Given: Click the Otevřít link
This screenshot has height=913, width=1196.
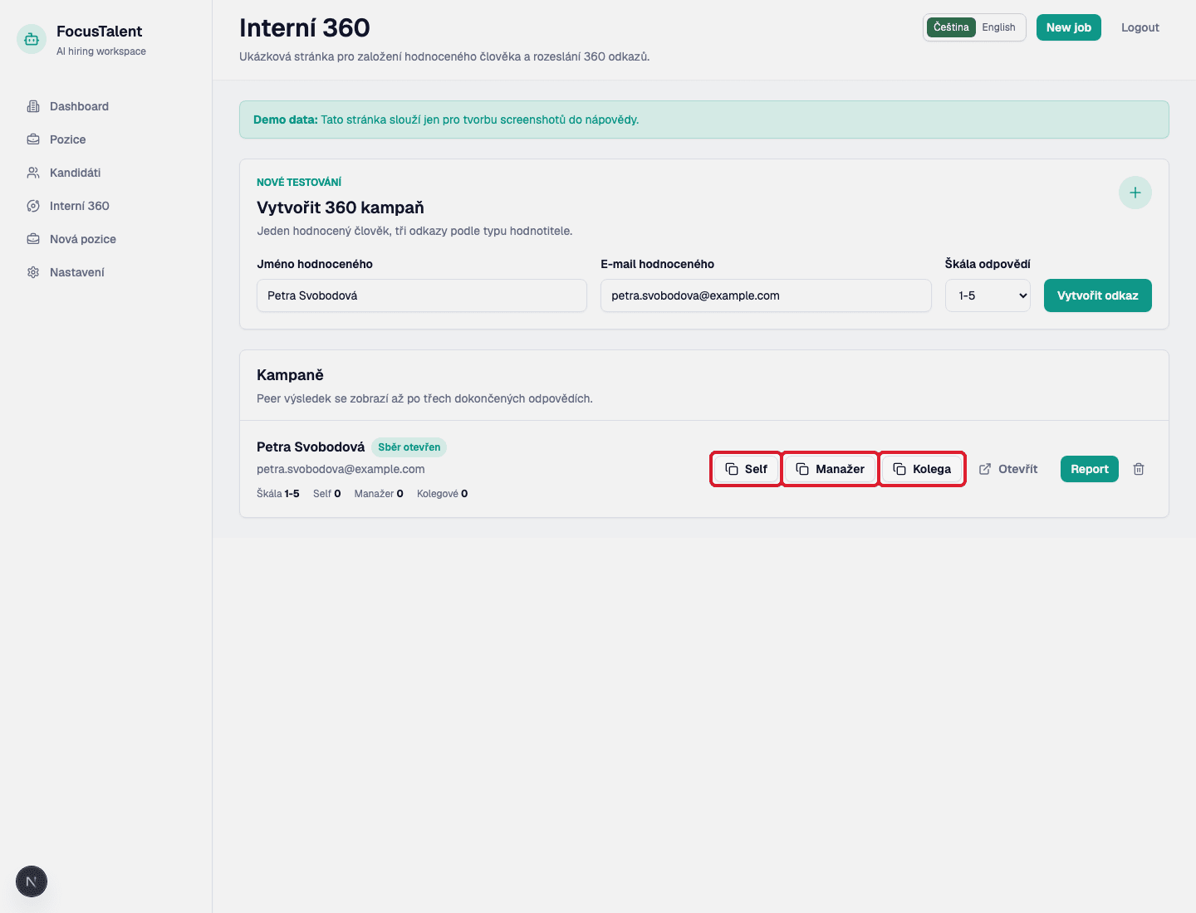Looking at the screenshot, I should (x=1008, y=469).
